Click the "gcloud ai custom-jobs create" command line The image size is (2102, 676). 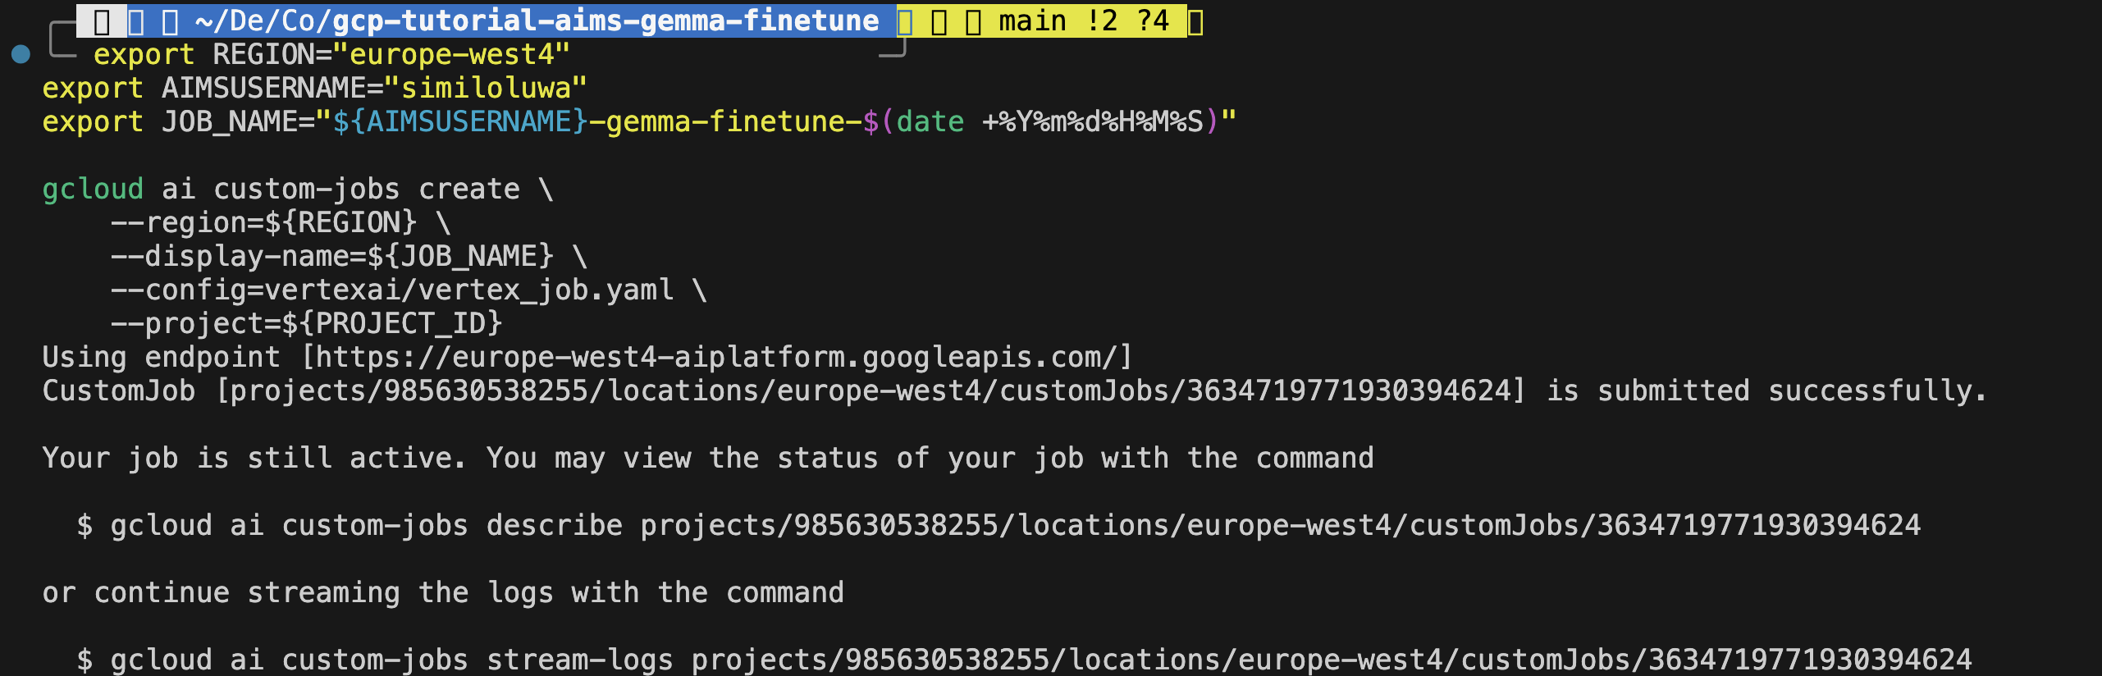pyautogui.click(x=299, y=189)
